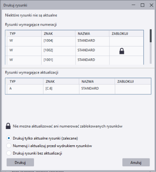
Task: Click the numbering list vertical scrollbar thumb
Action: 151,36
